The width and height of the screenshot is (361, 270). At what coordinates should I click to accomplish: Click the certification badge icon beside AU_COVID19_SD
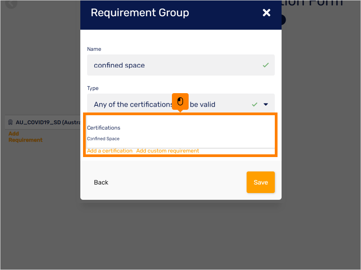click(x=10, y=121)
